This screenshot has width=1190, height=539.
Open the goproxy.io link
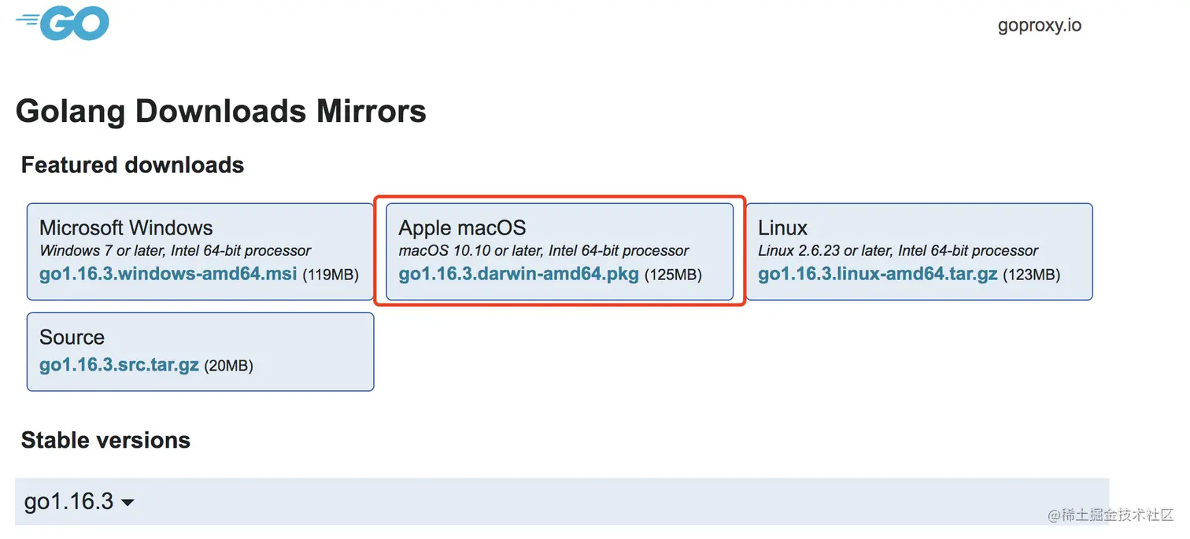[x=1039, y=25]
